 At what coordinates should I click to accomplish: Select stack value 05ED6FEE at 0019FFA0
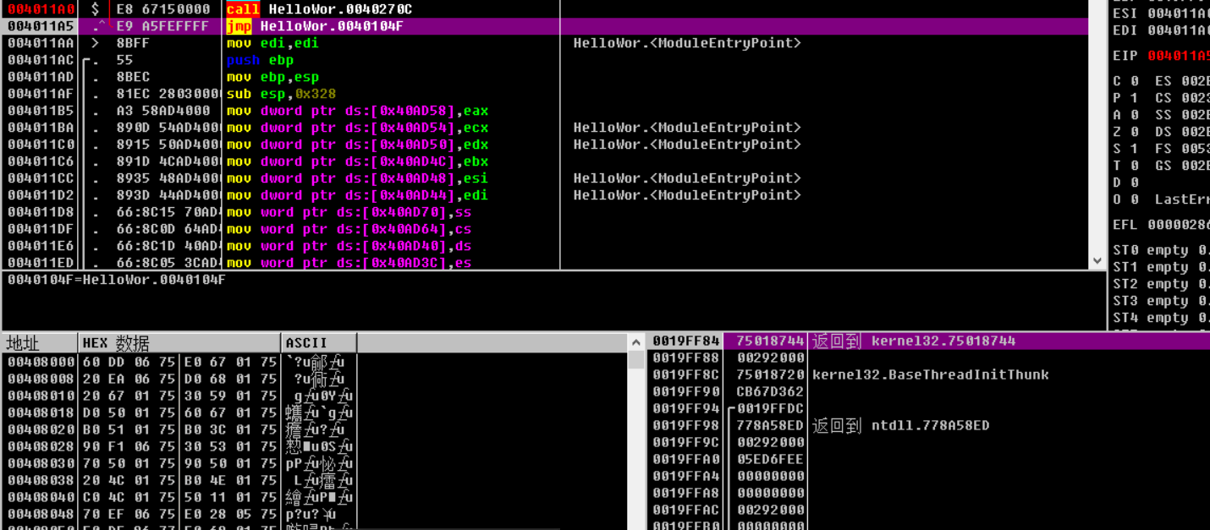770,459
